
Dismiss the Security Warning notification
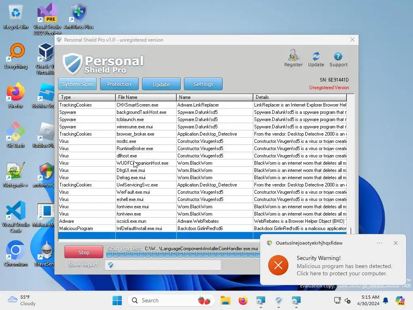[395, 243]
